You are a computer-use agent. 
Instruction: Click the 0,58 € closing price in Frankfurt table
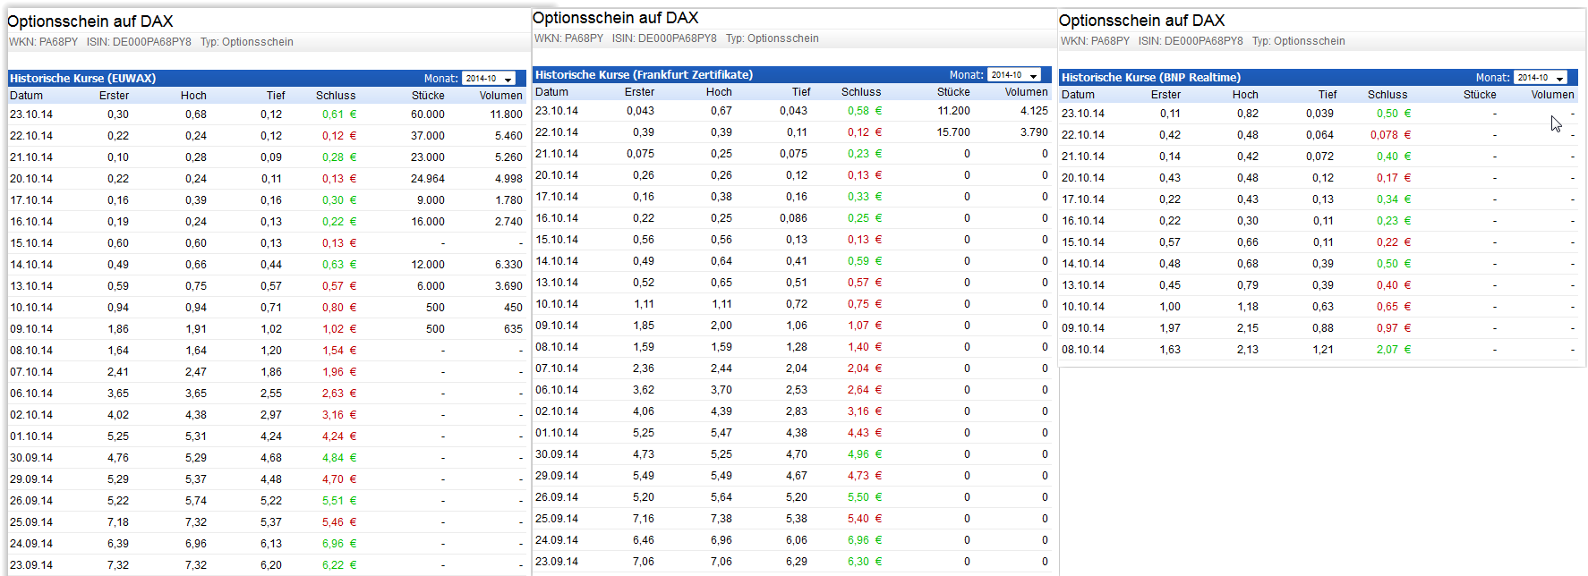tap(864, 111)
